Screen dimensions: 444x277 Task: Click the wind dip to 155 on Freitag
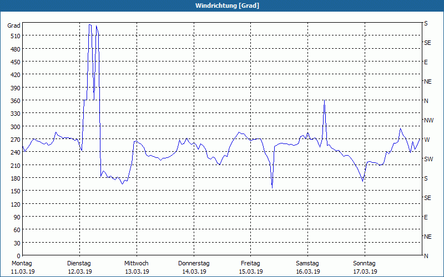coord(272,188)
